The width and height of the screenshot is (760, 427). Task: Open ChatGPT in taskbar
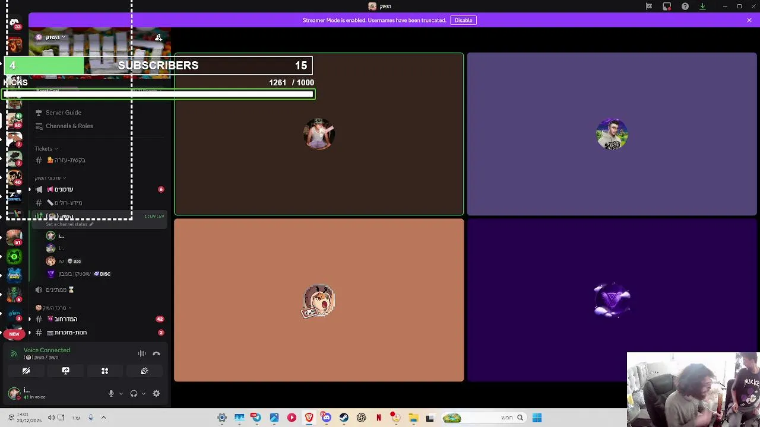361,418
